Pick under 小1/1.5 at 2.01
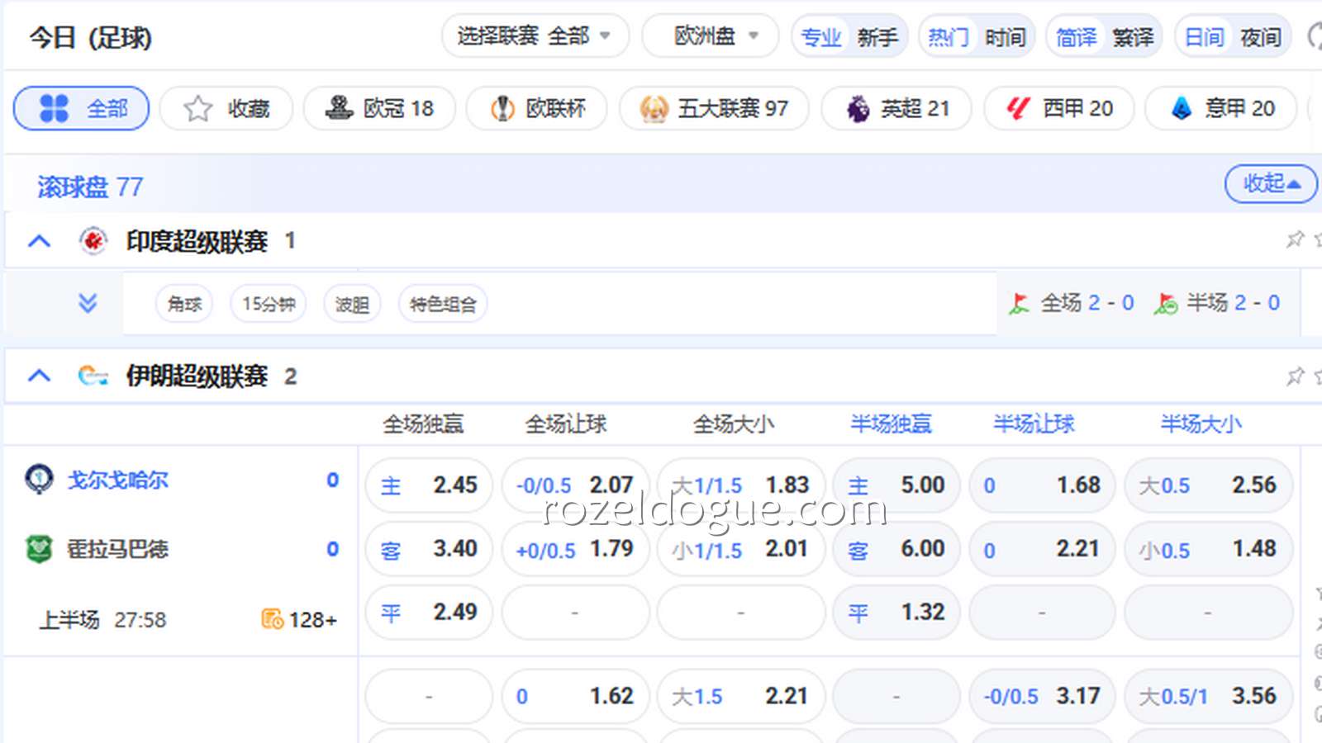 pyautogui.click(x=741, y=549)
